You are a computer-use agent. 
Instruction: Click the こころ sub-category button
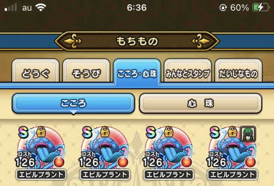click(x=73, y=103)
